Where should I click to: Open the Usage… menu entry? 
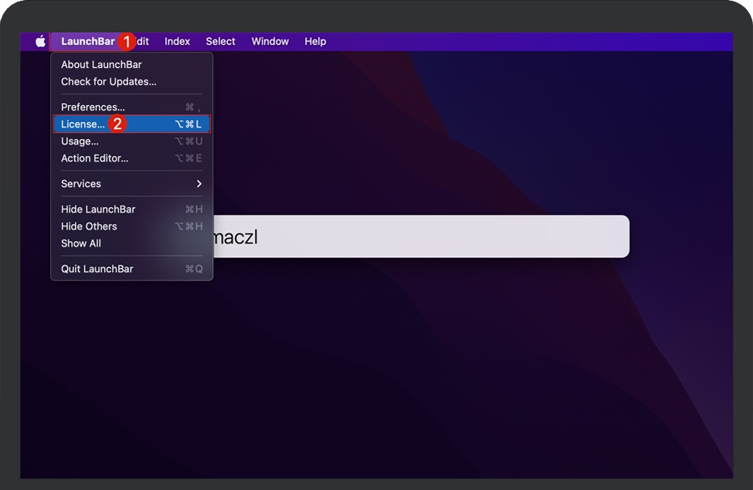[x=80, y=141]
